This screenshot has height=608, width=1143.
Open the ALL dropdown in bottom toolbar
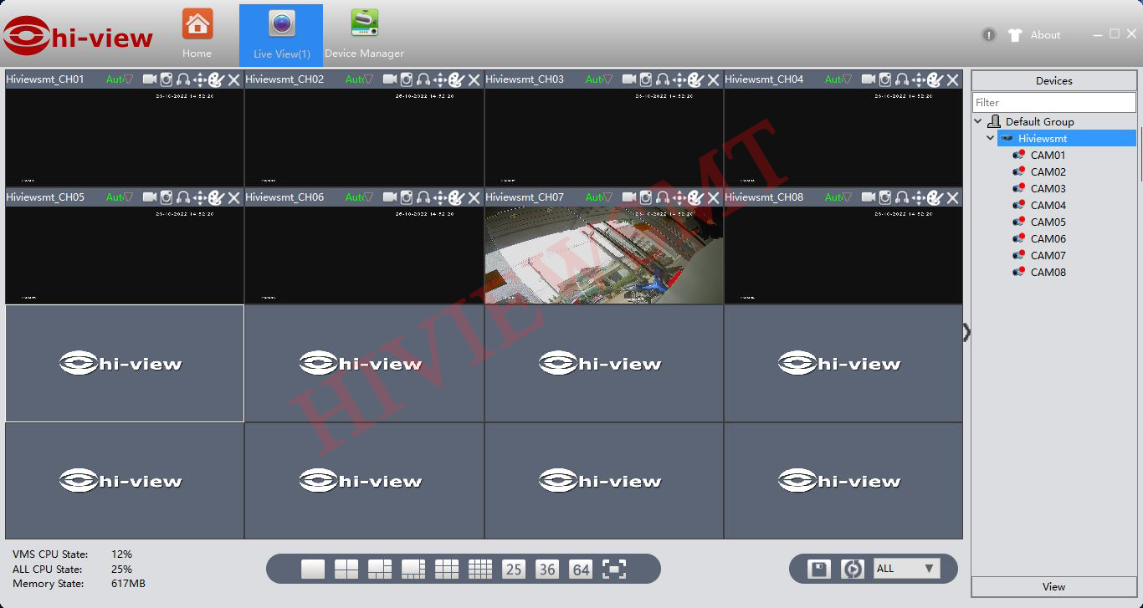point(906,569)
